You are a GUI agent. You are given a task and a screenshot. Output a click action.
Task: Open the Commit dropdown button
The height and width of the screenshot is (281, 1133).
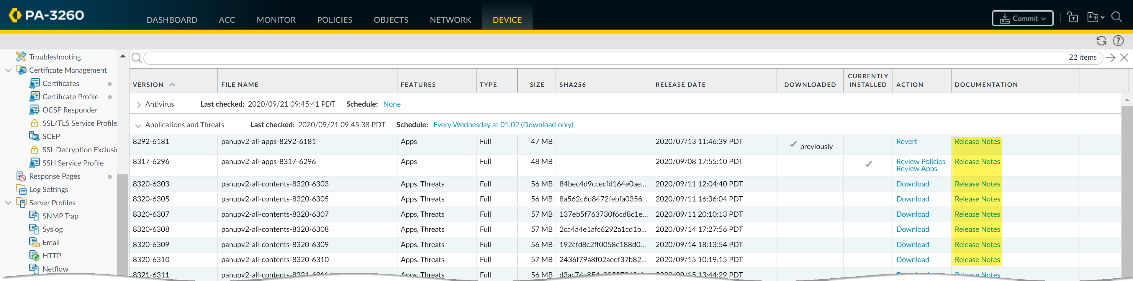[x=1022, y=19]
